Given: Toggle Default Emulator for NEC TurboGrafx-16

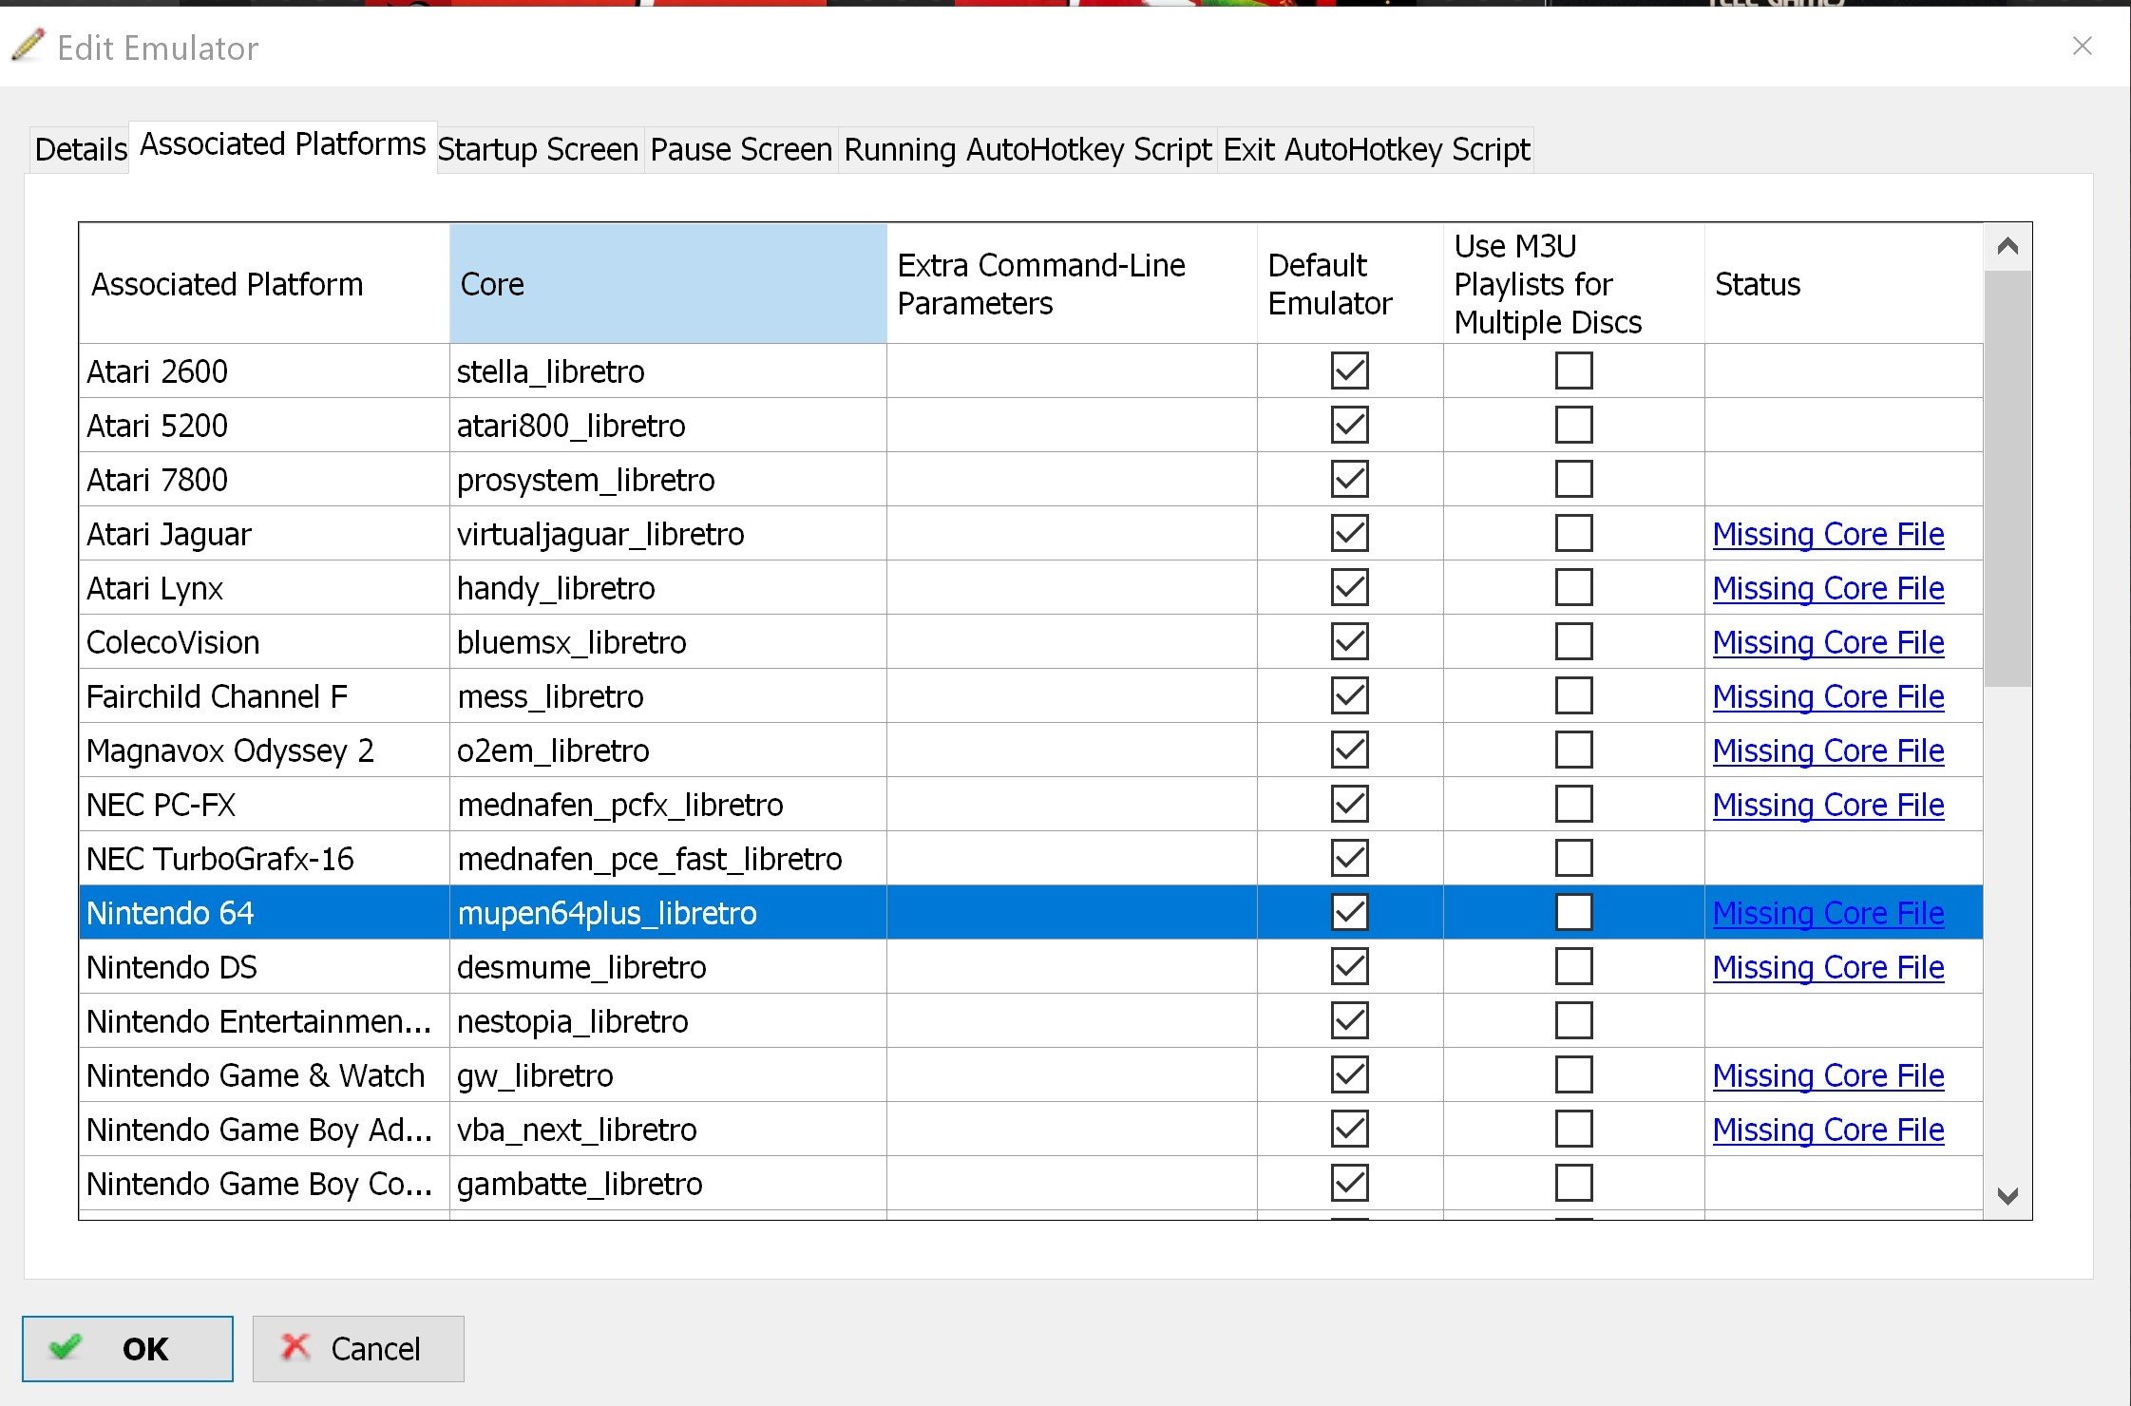Looking at the screenshot, I should [x=1350, y=858].
